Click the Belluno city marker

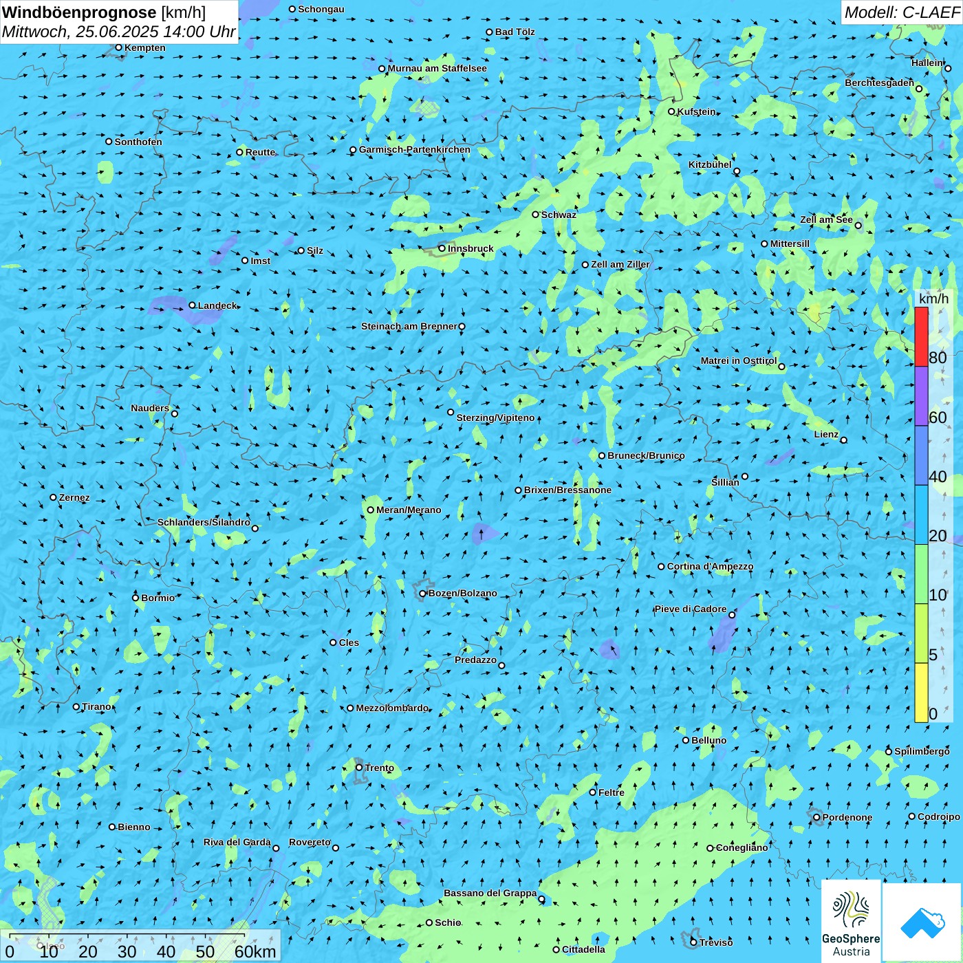686,740
